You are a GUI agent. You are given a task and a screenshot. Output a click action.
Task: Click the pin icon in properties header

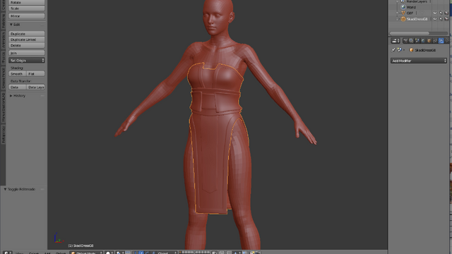tap(393, 50)
